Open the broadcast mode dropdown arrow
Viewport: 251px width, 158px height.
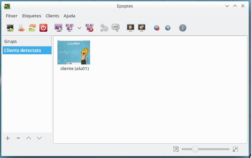tap(79, 28)
